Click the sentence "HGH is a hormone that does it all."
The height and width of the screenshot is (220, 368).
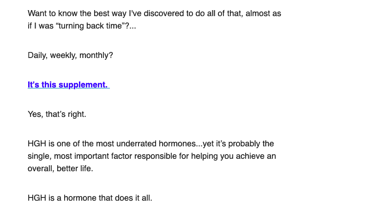coord(90,198)
